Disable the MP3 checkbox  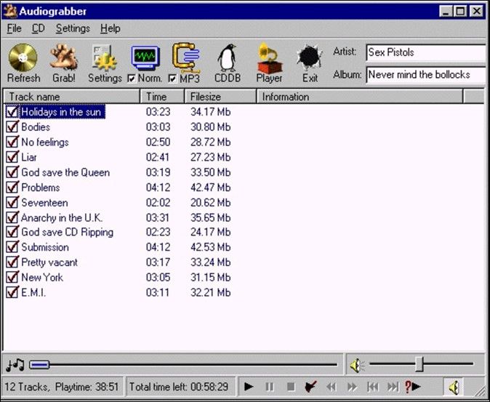coord(172,79)
